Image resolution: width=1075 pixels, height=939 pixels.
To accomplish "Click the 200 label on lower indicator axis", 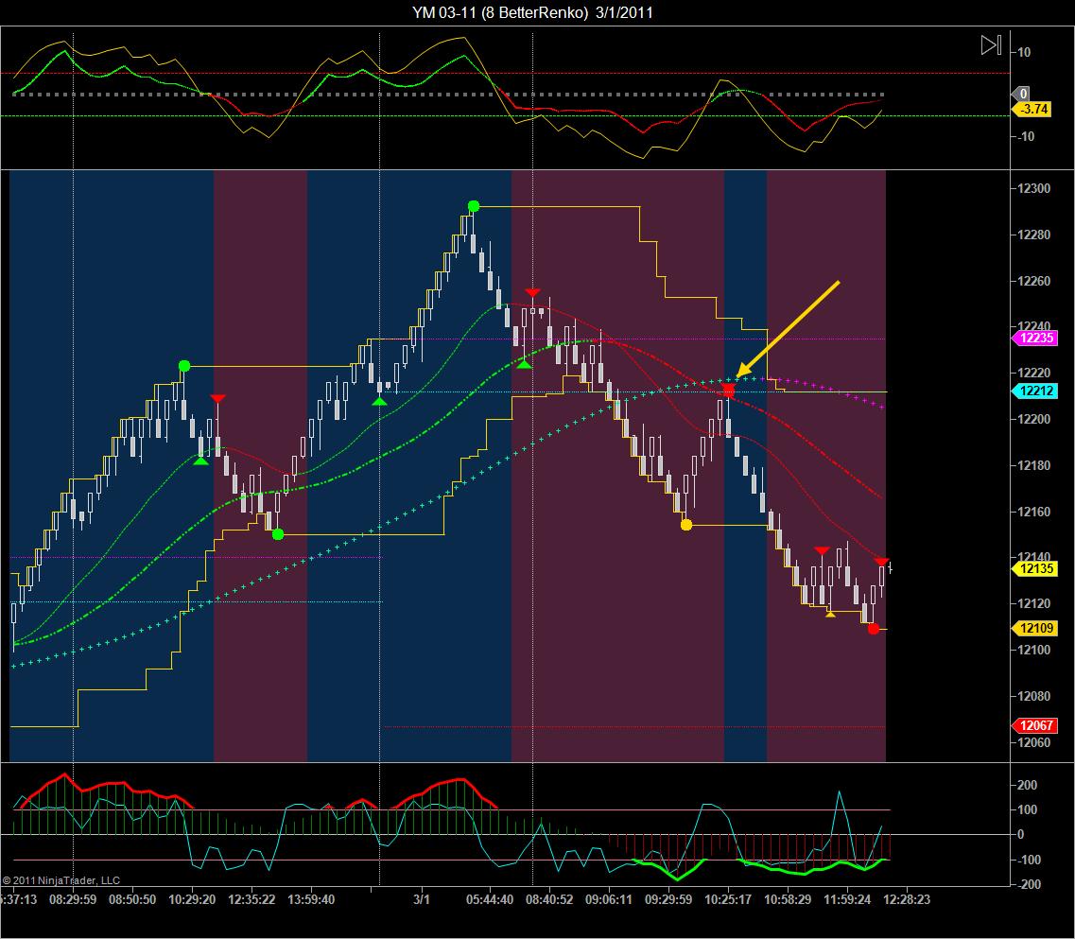I will 1027,786.
